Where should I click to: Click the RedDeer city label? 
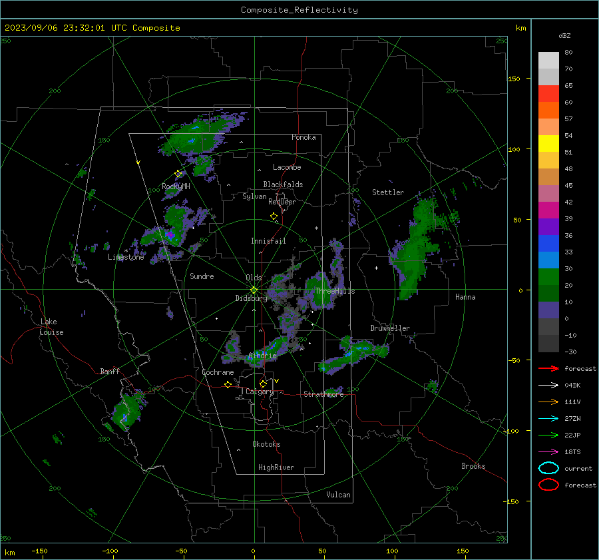point(282,202)
